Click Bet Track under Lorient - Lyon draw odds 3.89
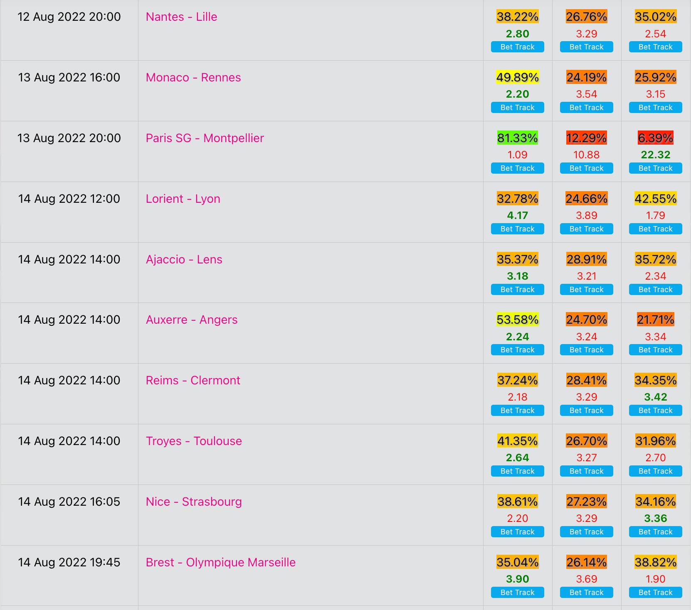 coord(587,229)
